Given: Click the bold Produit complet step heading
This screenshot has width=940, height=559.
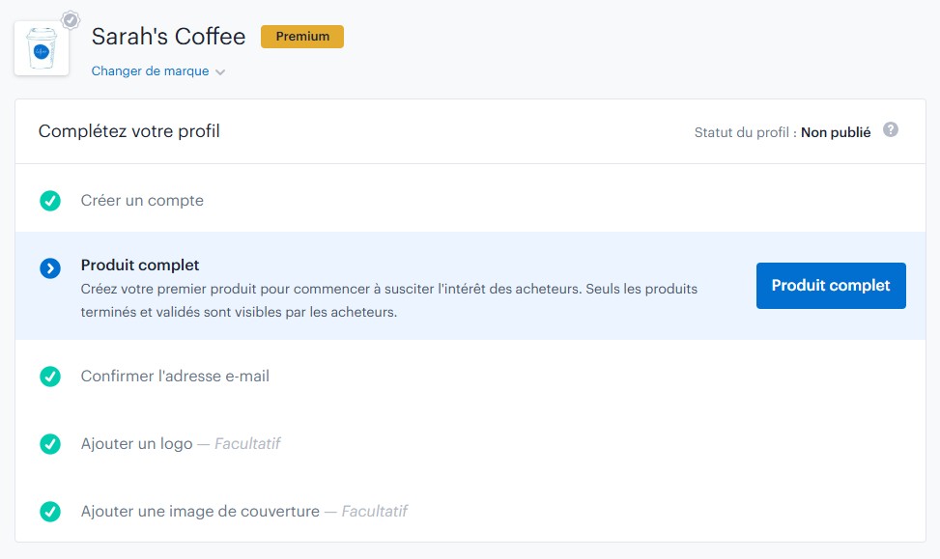Looking at the screenshot, I should (140, 266).
